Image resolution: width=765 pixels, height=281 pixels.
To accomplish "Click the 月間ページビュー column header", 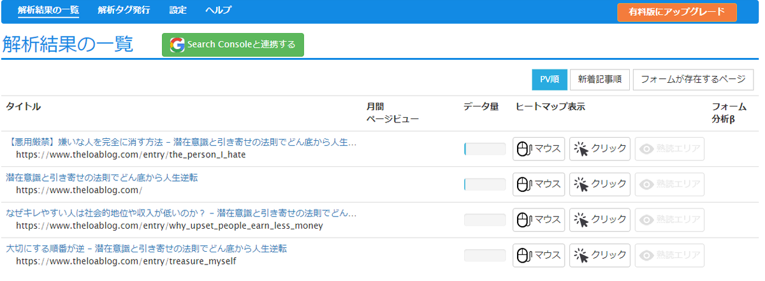I will point(393,113).
